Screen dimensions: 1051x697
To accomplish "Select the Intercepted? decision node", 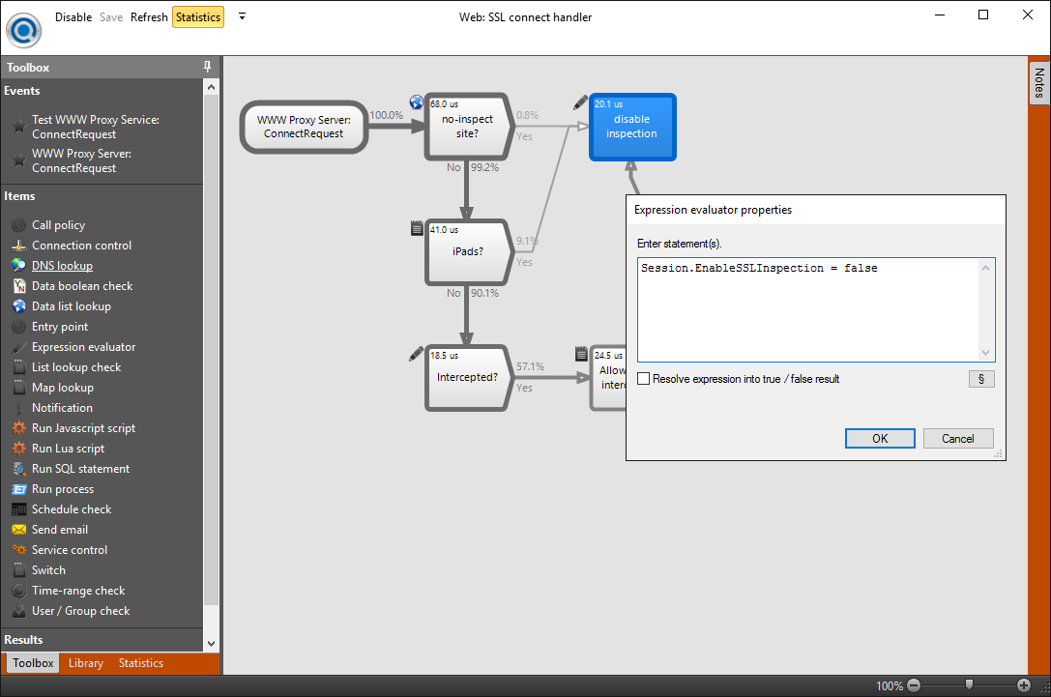I will click(468, 378).
